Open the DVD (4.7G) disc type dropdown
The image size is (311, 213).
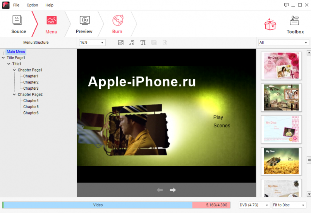tap(254, 205)
